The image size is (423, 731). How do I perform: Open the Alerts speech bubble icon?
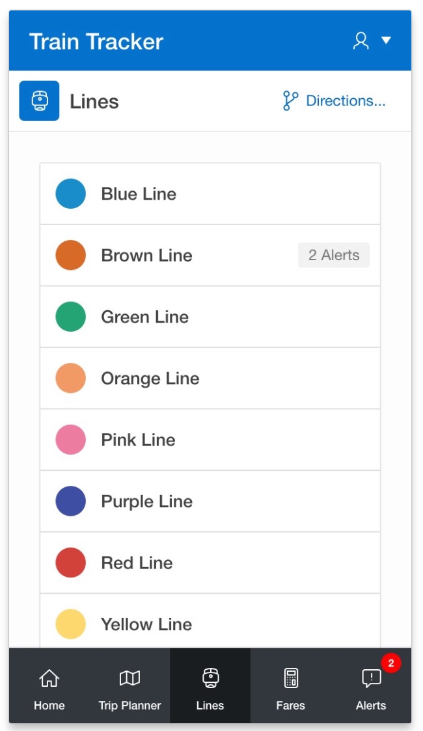[x=371, y=679]
